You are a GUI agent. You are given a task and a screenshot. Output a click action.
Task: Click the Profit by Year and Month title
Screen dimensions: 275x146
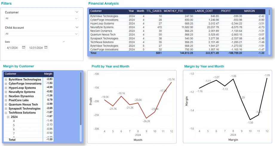(110, 66)
